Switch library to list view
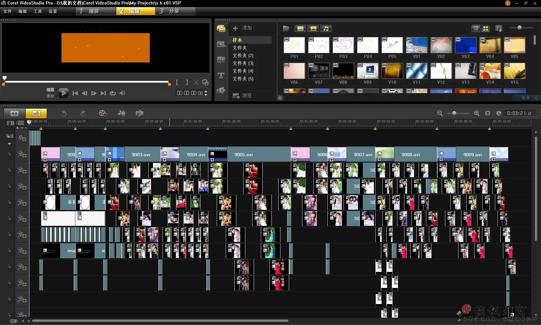The width and height of the screenshot is (541, 325). click(x=476, y=28)
